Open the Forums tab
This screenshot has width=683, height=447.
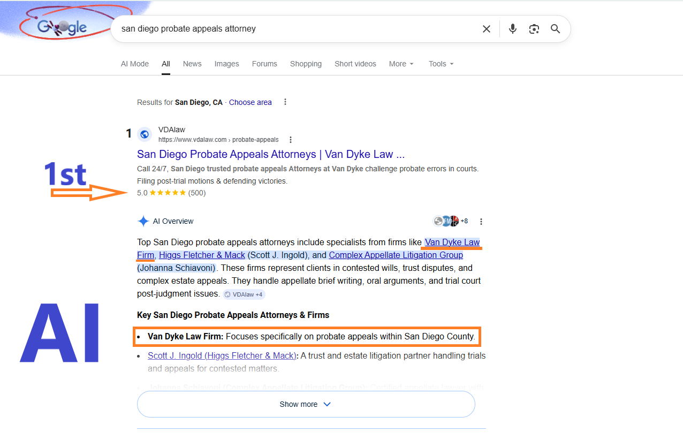[264, 64]
